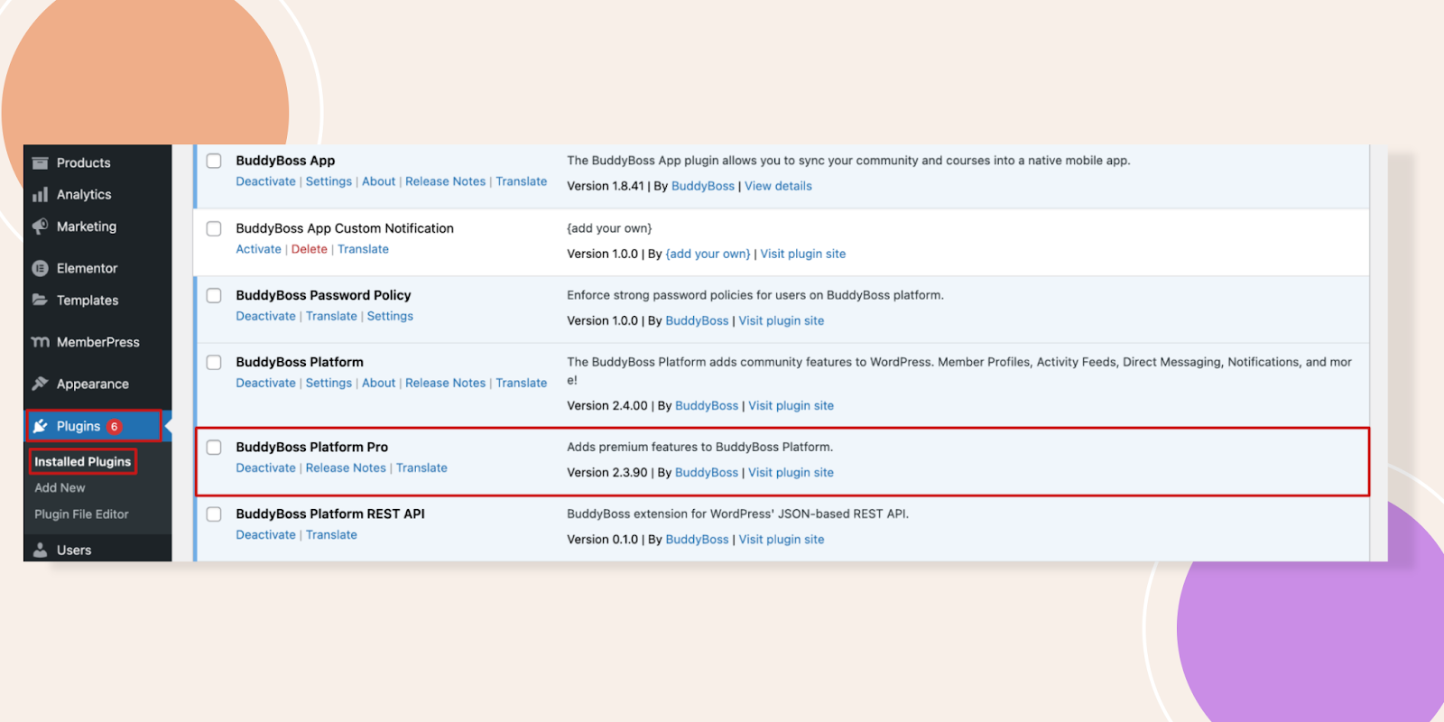The width and height of the screenshot is (1444, 722).
Task: Click the MemberPress logo icon
Action: tap(40, 342)
